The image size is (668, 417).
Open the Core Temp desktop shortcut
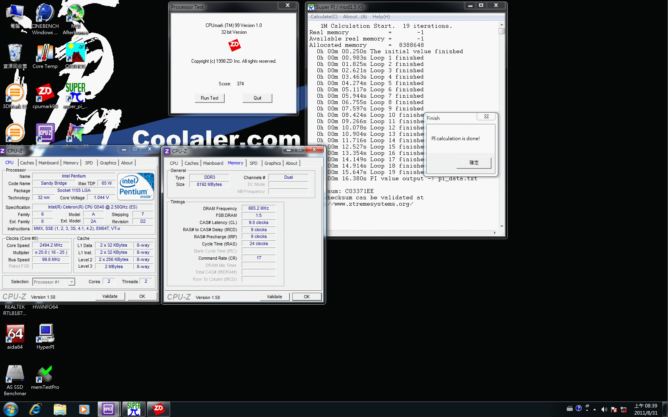45,56
